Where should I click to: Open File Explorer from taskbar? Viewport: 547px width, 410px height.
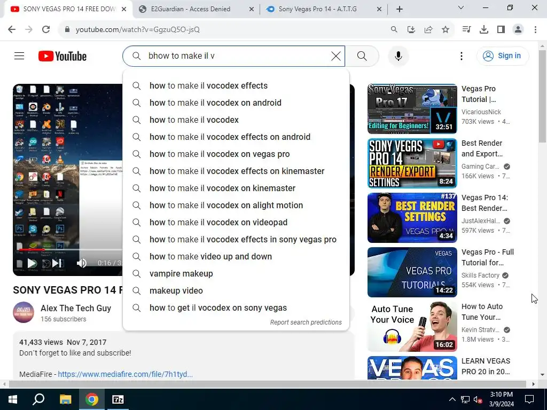click(x=65, y=399)
